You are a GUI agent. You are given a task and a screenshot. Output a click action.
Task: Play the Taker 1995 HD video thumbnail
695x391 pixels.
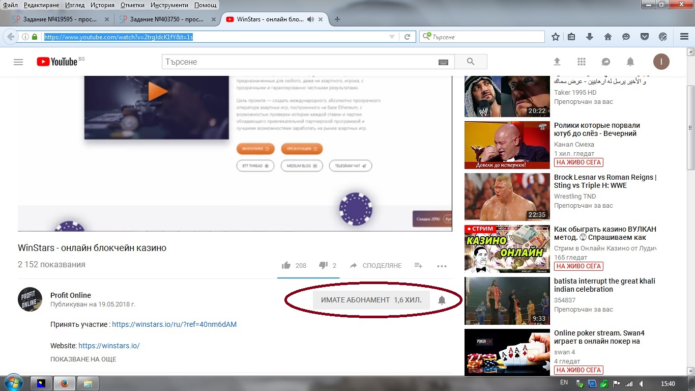pos(507,96)
